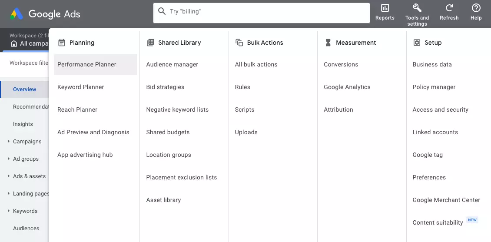The image size is (491, 242).
Task: Open Conversions under Measurement
Action: click(x=341, y=64)
